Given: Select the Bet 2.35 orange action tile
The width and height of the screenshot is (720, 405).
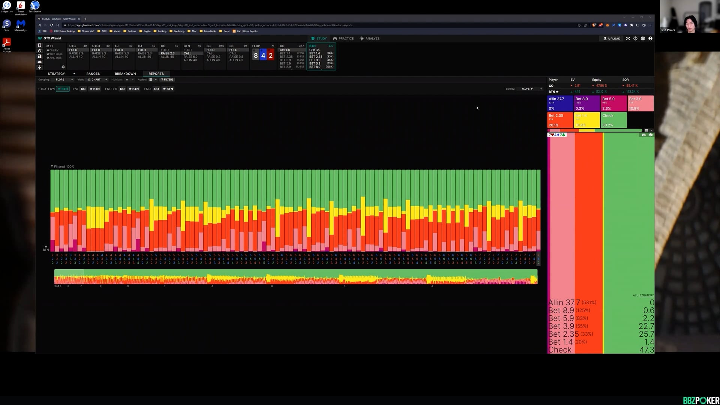Looking at the screenshot, I should (560, 120).
